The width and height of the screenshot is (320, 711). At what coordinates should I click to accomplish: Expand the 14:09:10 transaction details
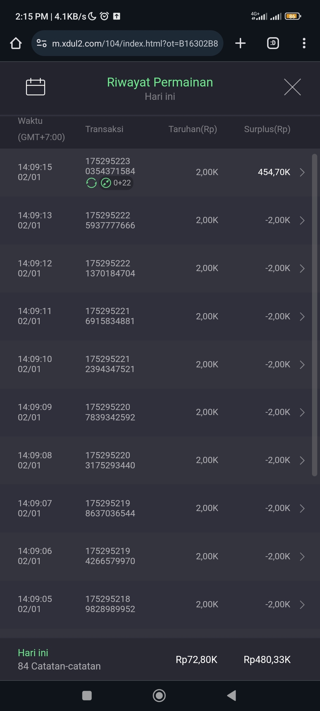pyautogui.click(x=302, y=365)
